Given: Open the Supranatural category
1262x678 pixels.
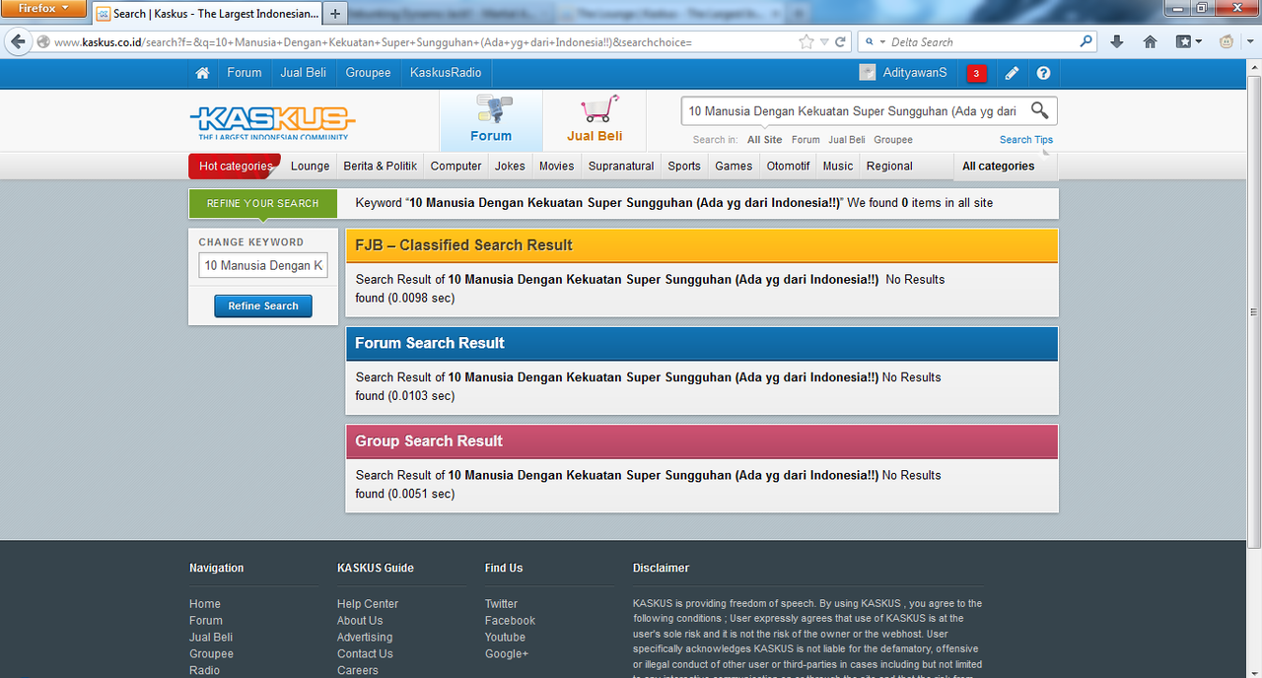Looking at the screenshot, I should 621,167.
